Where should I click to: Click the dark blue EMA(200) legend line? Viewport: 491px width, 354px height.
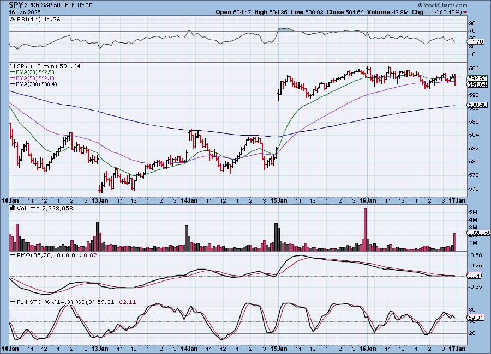click(13, 84)
